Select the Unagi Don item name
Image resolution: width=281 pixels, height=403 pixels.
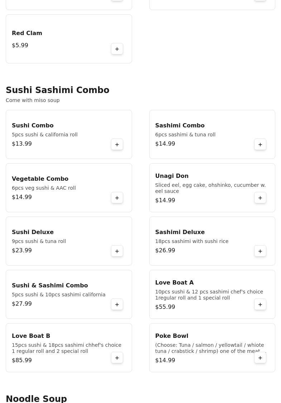point(171,176)
